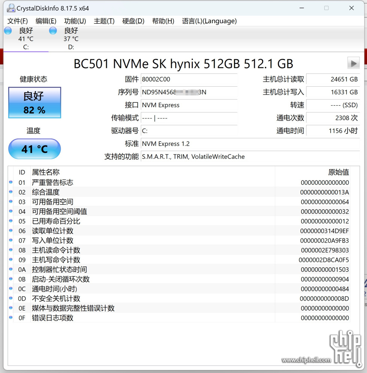Select the 读取单位计数 attribute row
Screen dimensions: 367x373
tap(179, 231)
